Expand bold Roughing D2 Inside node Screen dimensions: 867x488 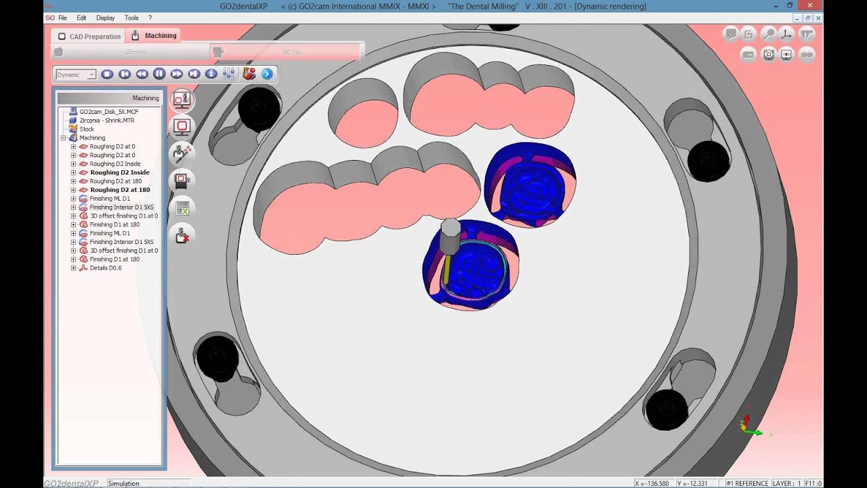click(73, 172)
